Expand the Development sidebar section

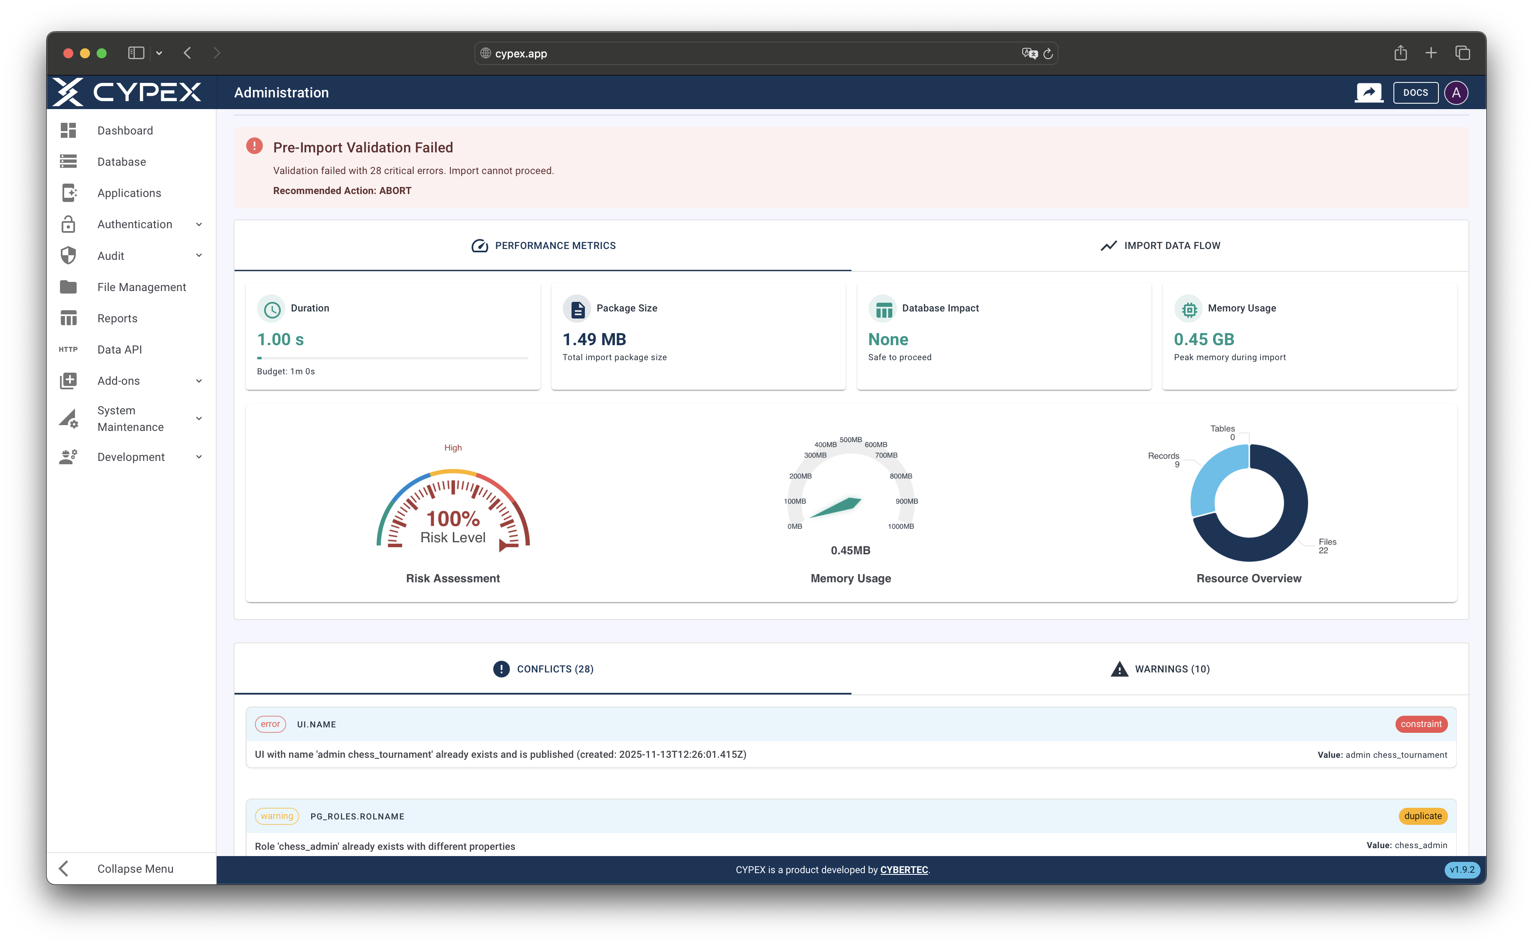tap(198, 457)
